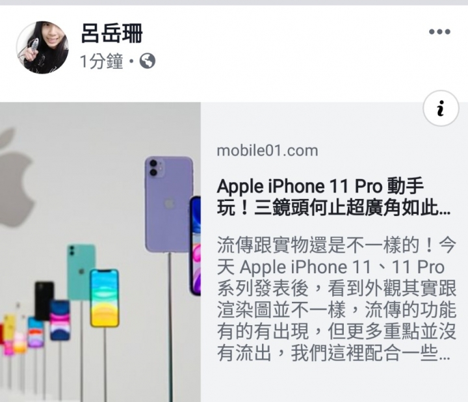Tap the blue iPhone beside purple one
The width and height of the screenshot is (468, 402).
[196, 246]
